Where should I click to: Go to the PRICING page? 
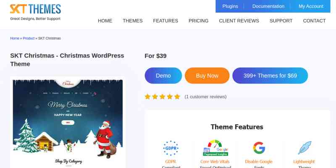tap(198, 21)
